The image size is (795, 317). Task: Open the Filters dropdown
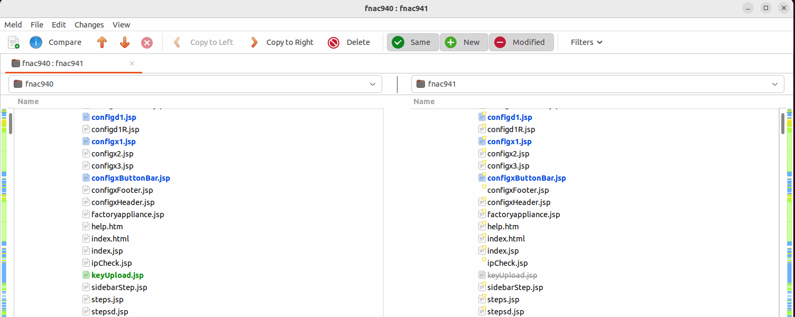586,42
